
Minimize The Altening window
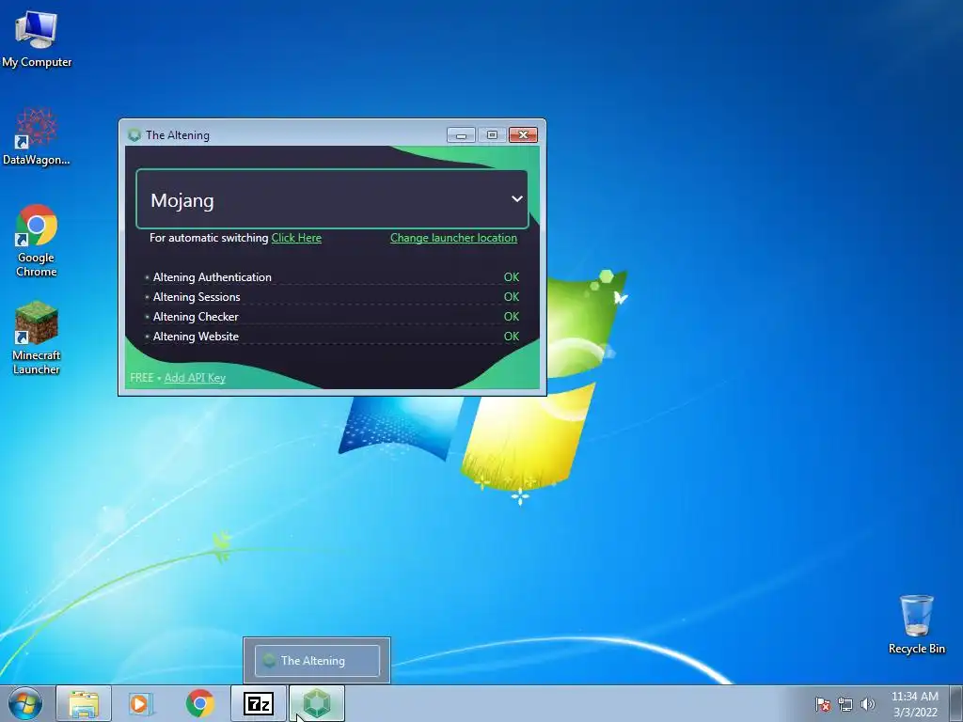click(461, 135)
